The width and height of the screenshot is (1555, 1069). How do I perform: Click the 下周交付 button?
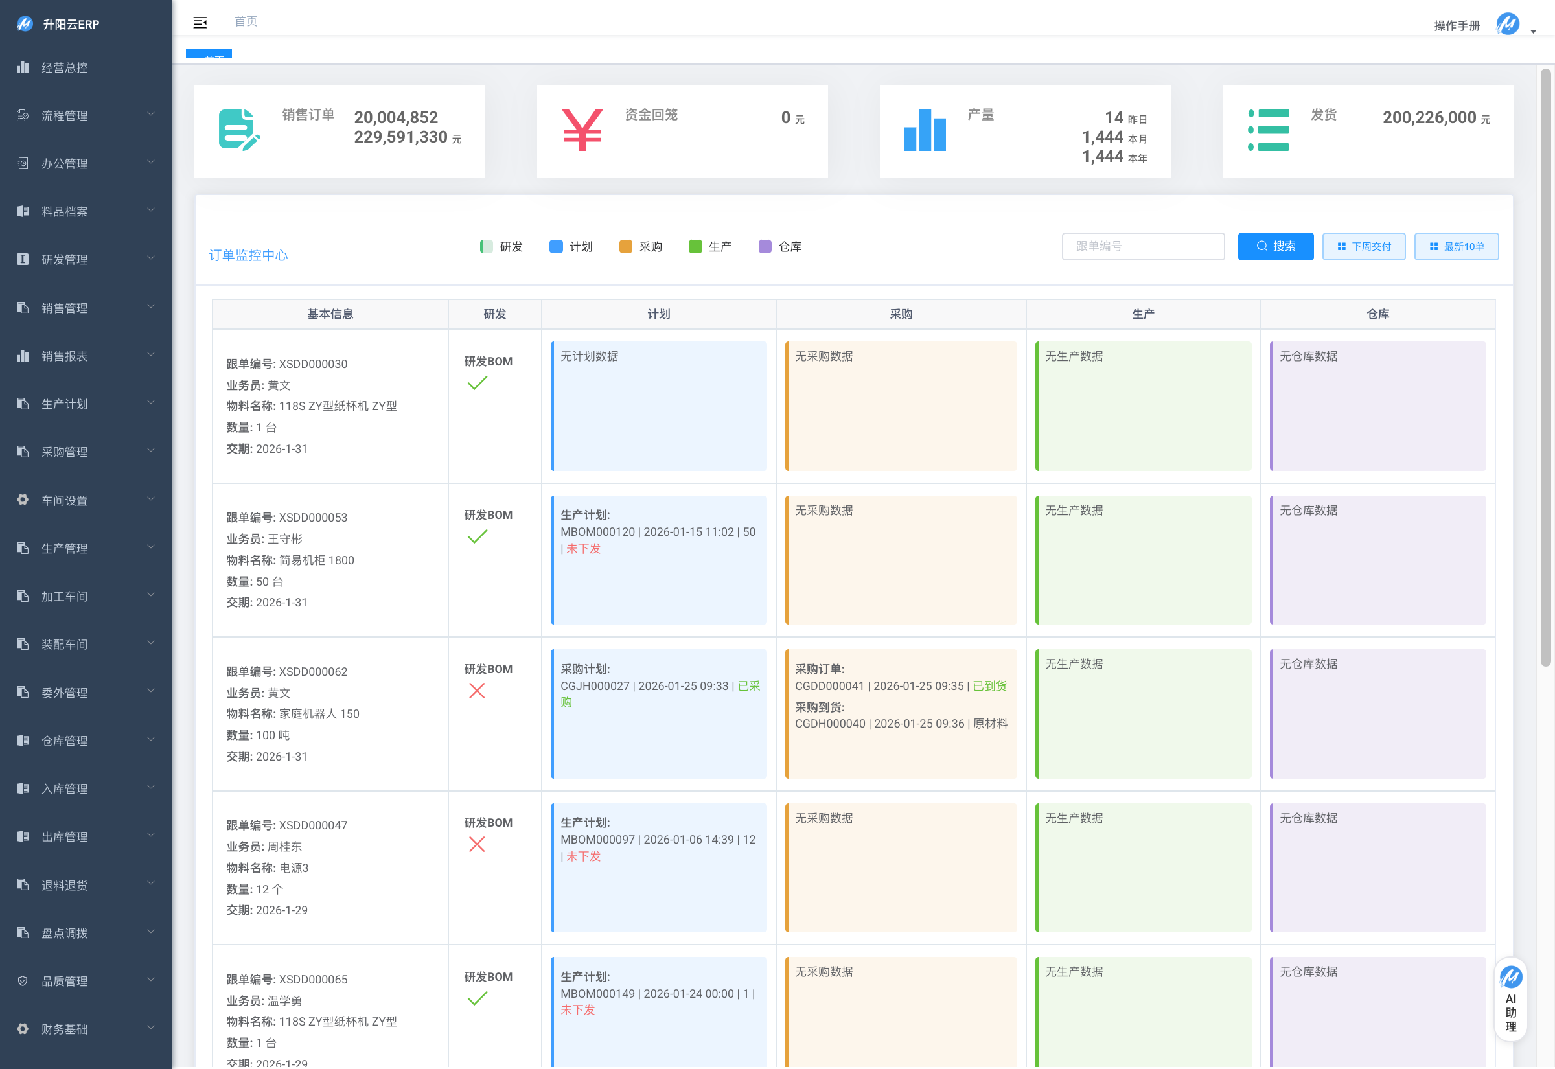[x=1363, y=246]
